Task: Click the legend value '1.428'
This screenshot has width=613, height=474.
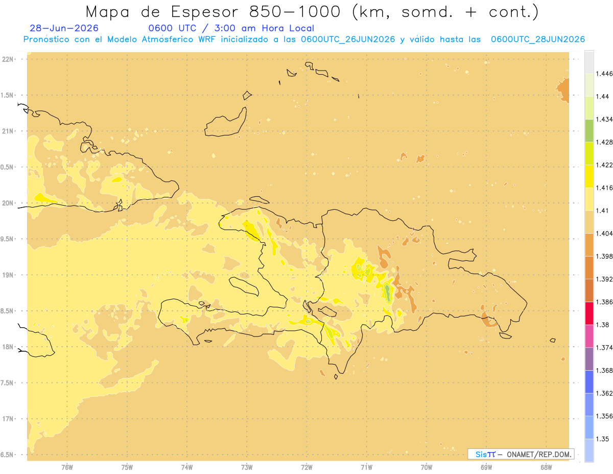Action: (x=604, y=142)
